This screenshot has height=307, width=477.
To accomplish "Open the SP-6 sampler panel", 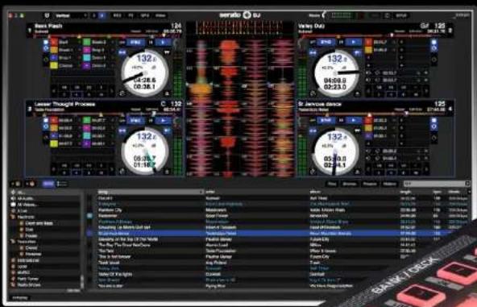I will pos(145,15).
